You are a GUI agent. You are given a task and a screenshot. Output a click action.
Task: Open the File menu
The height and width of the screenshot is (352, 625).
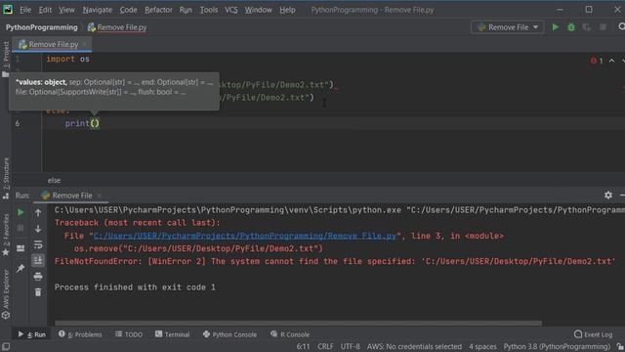tap(25, 10)
